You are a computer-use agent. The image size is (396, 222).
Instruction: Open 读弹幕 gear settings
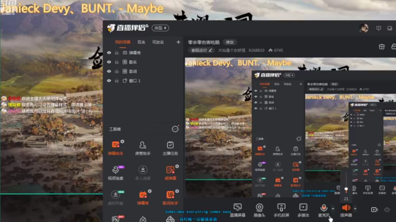[177, 166]
